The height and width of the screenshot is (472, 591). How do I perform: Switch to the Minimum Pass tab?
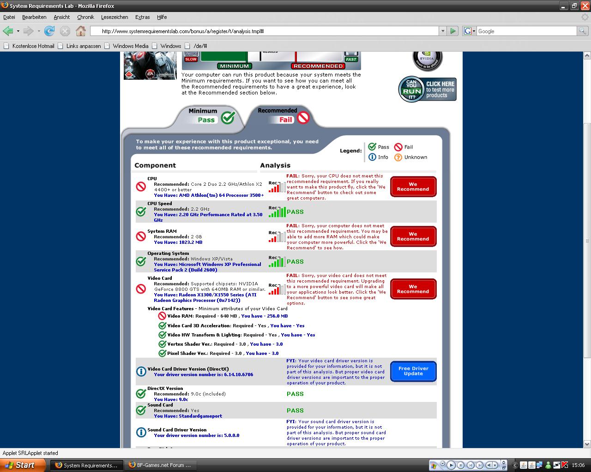(x=211, y=116)
